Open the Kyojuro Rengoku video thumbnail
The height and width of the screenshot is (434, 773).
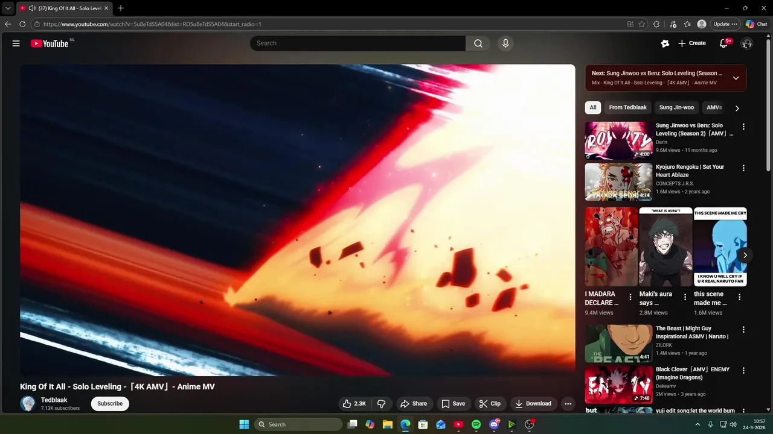618,181
